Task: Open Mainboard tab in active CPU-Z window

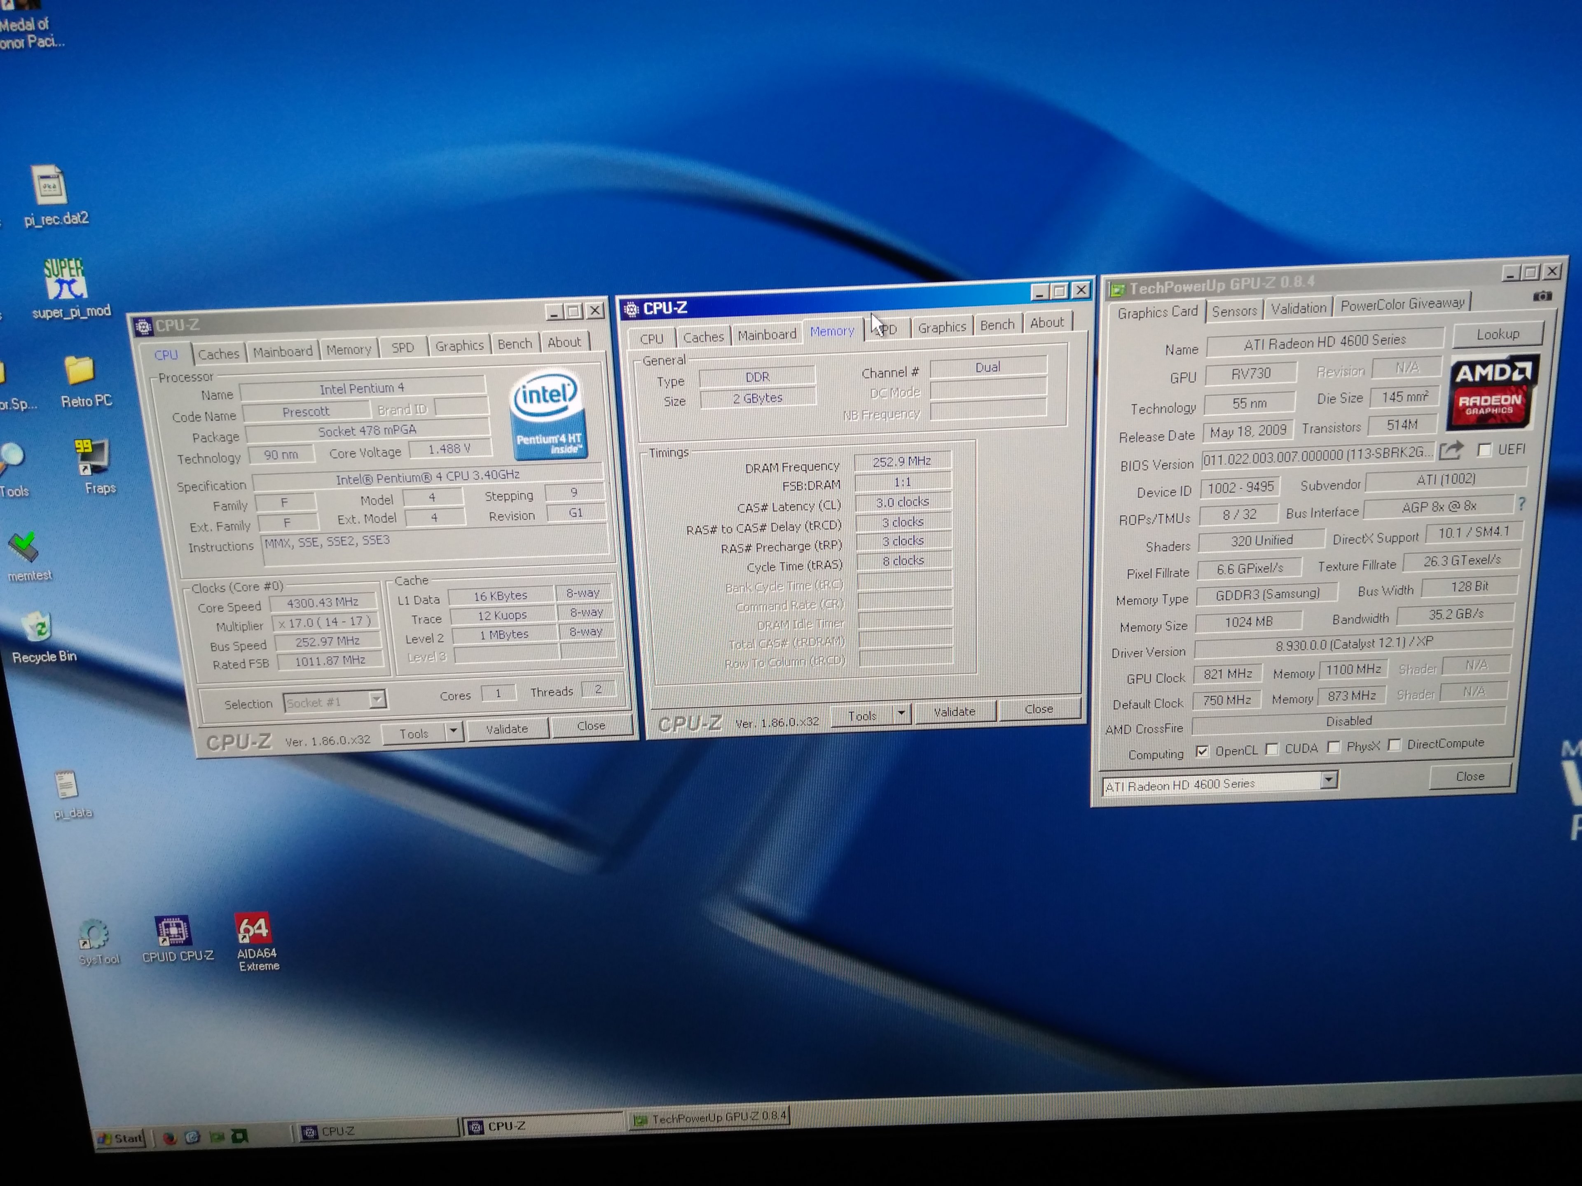Action: click(x=767, y=334)
